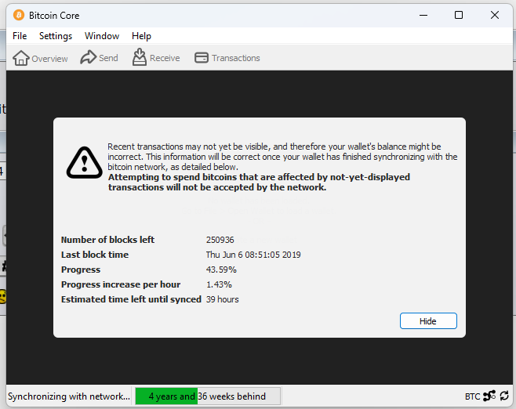
Task: Maximize the Bitcoin Core window
Action: (459, 15)
